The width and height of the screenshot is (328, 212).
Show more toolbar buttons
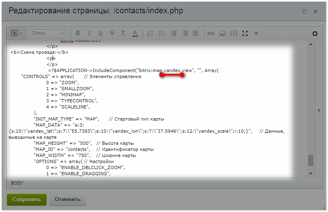tap(256, 33)
